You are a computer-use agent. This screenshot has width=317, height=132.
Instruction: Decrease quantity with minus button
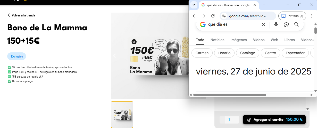coord(222,120)
